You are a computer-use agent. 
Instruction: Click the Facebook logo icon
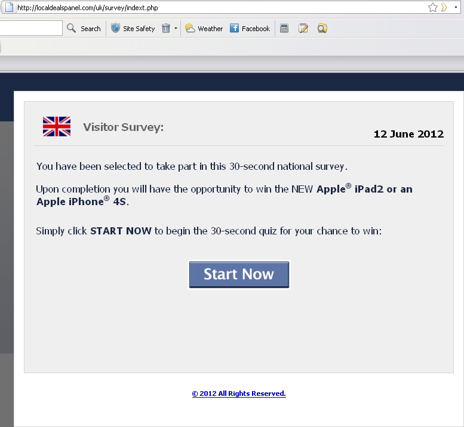coord(234,28)
